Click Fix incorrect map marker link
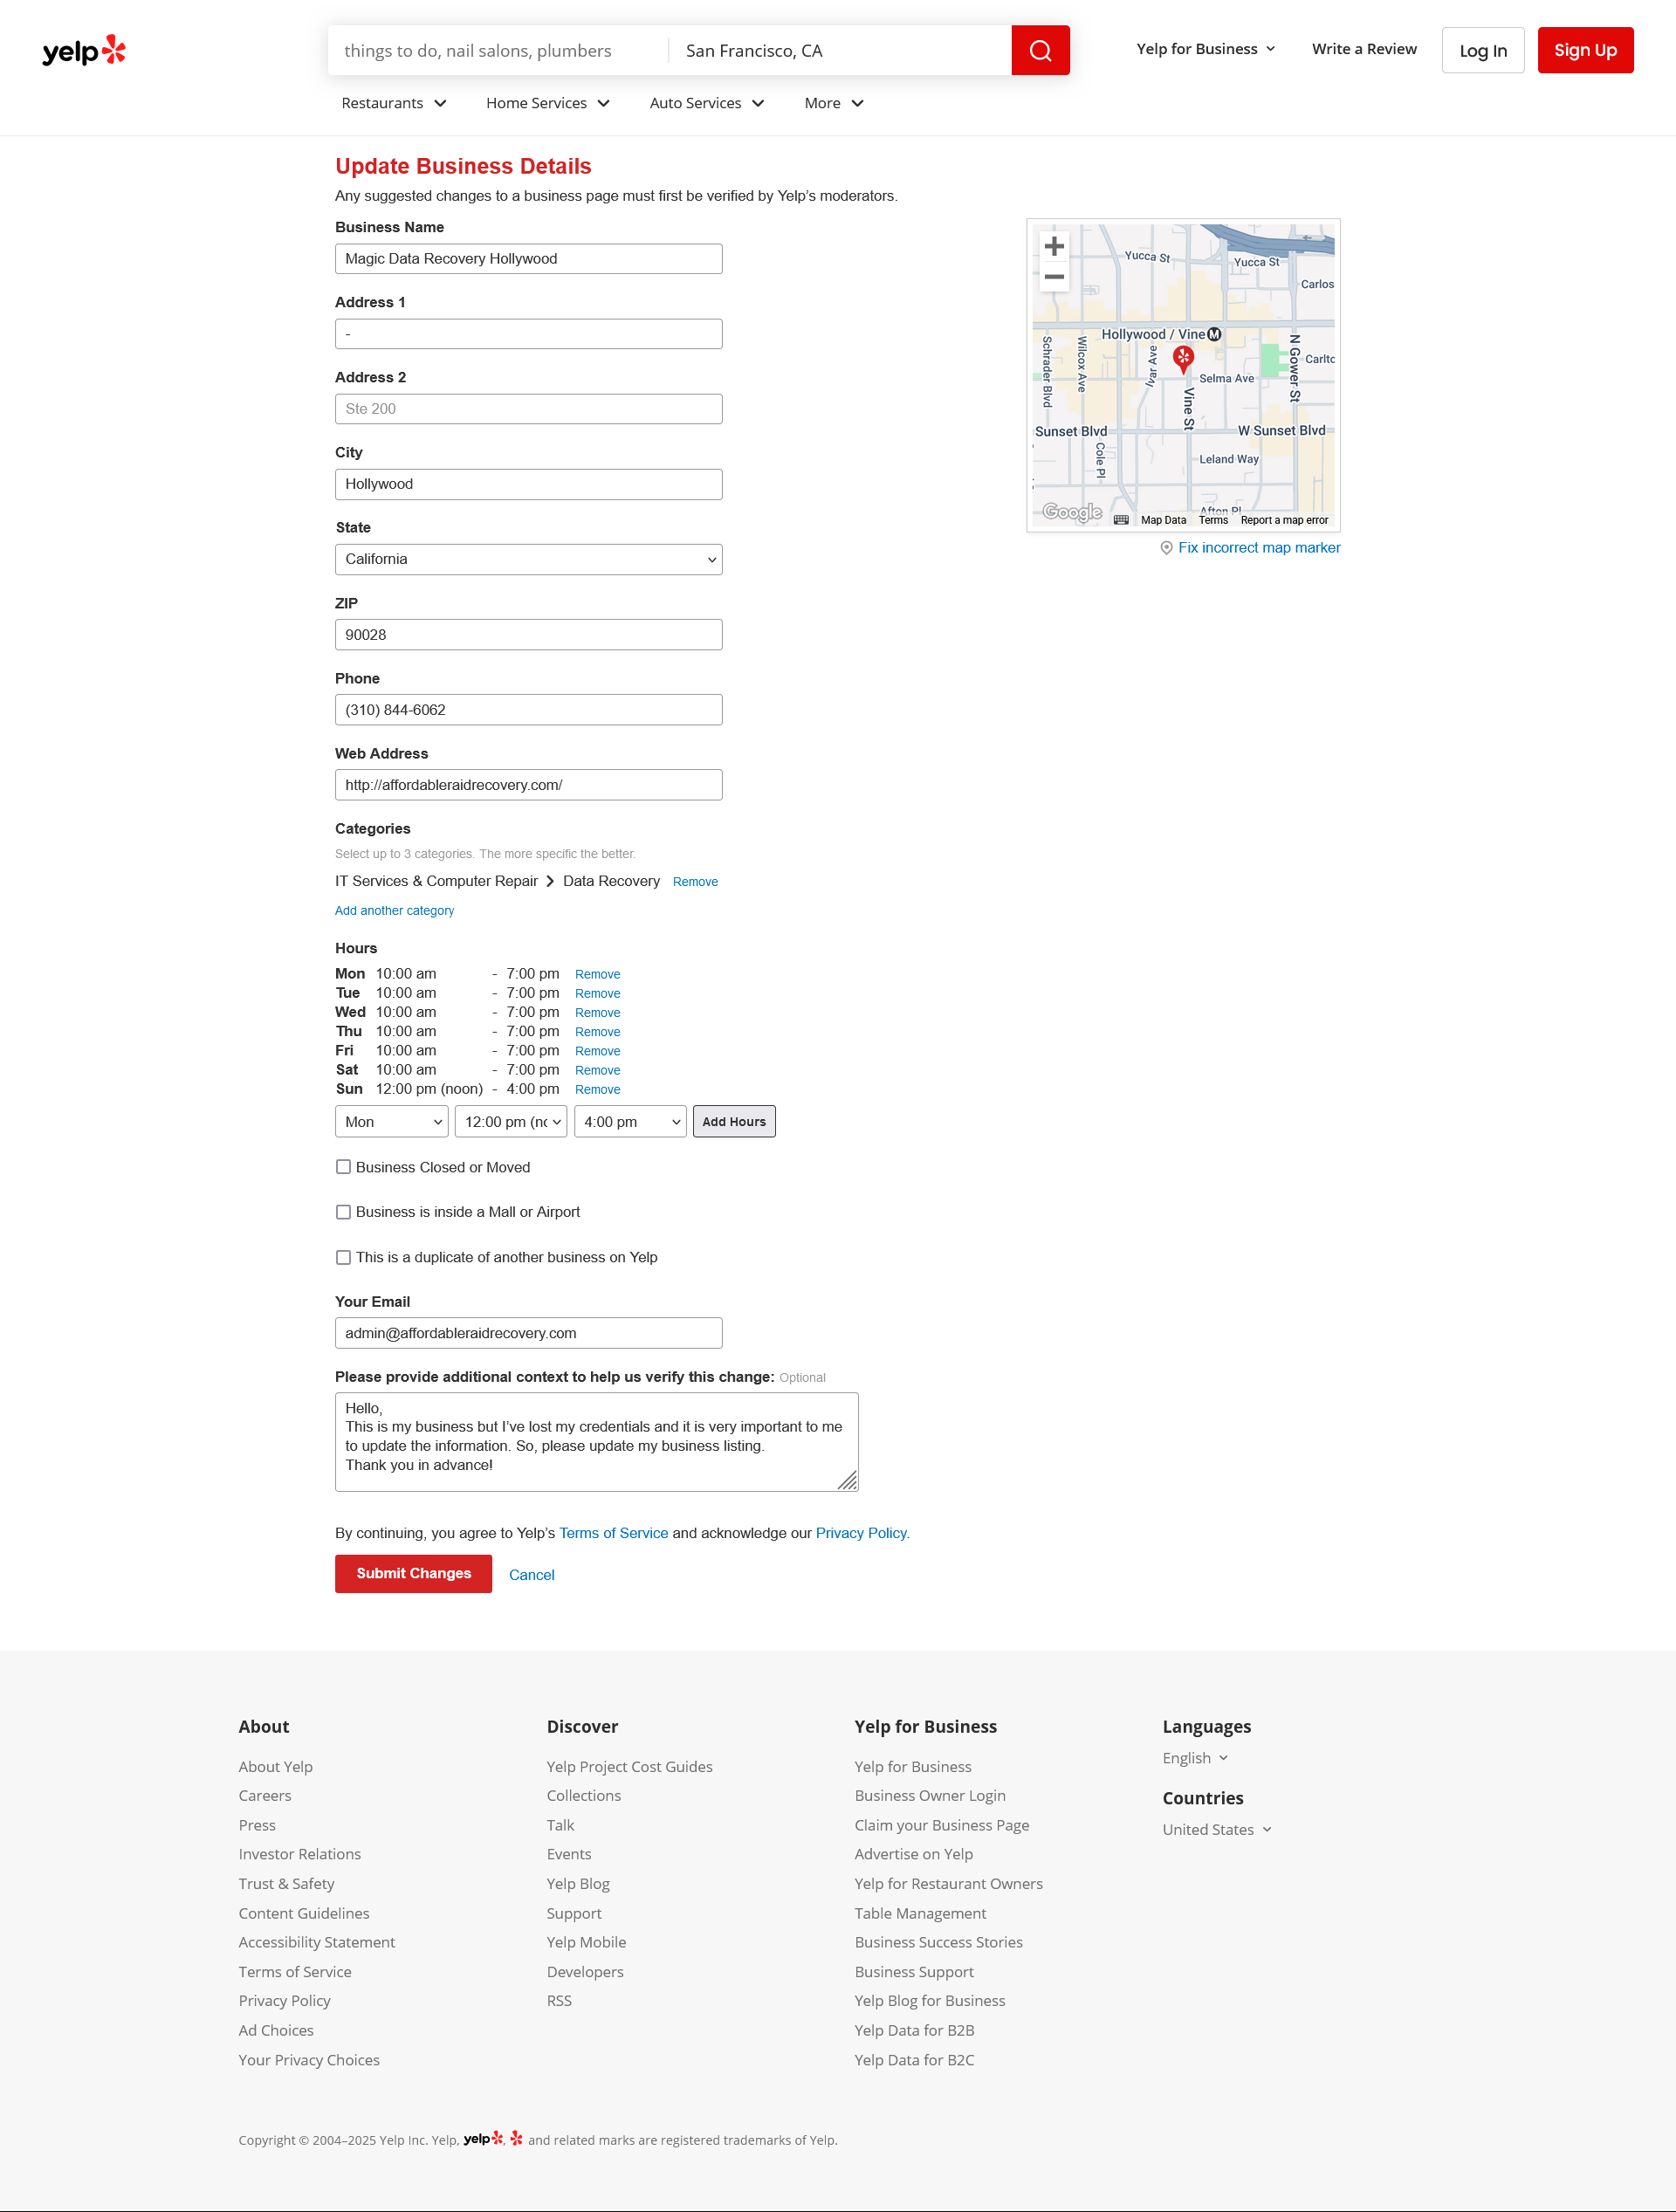The image size is (1676, 2212). [1258, 548]
